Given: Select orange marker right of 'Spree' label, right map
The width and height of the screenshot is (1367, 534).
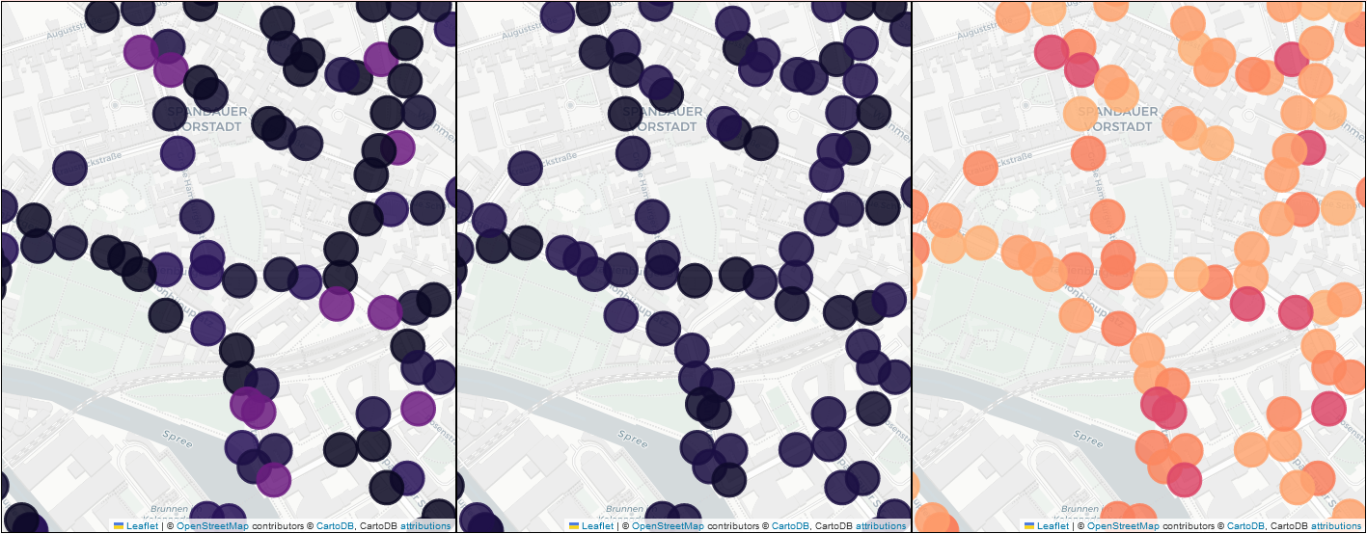Looking at the screenshot, I should point(1154,447).
